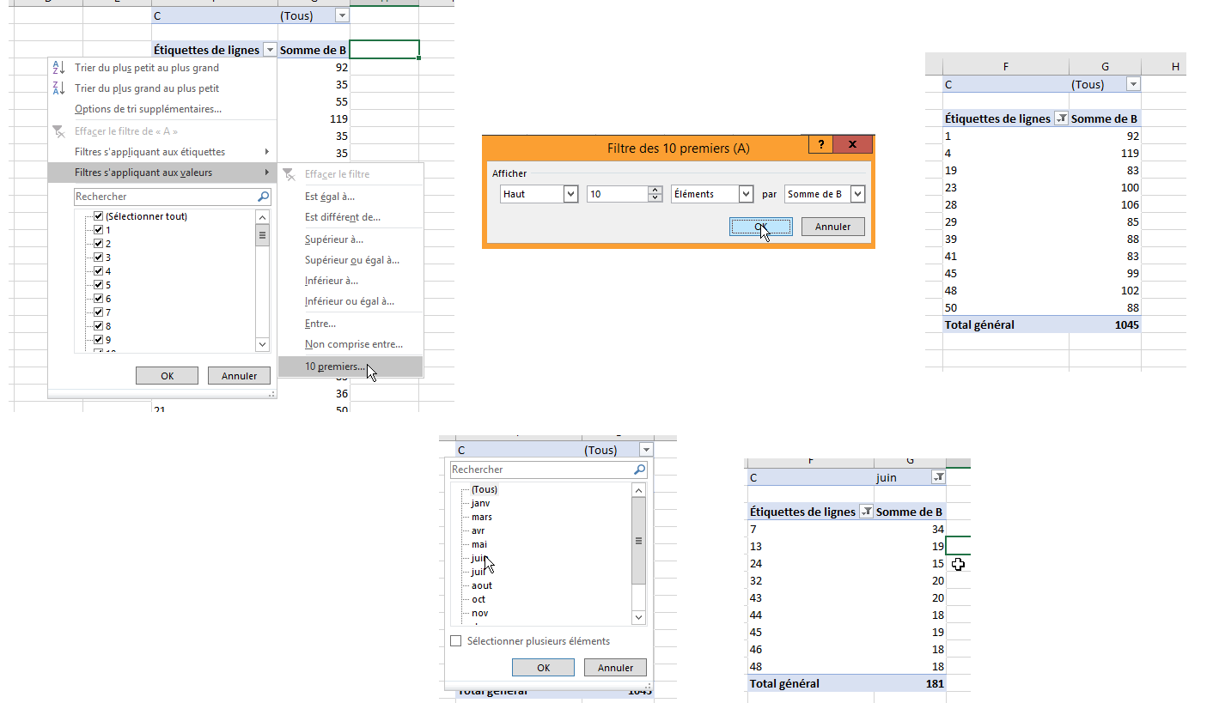Uncheck item 1 in the filter list
This screenshot has height=703, width=1219.
pyautogui.click(x=99, y=230)
